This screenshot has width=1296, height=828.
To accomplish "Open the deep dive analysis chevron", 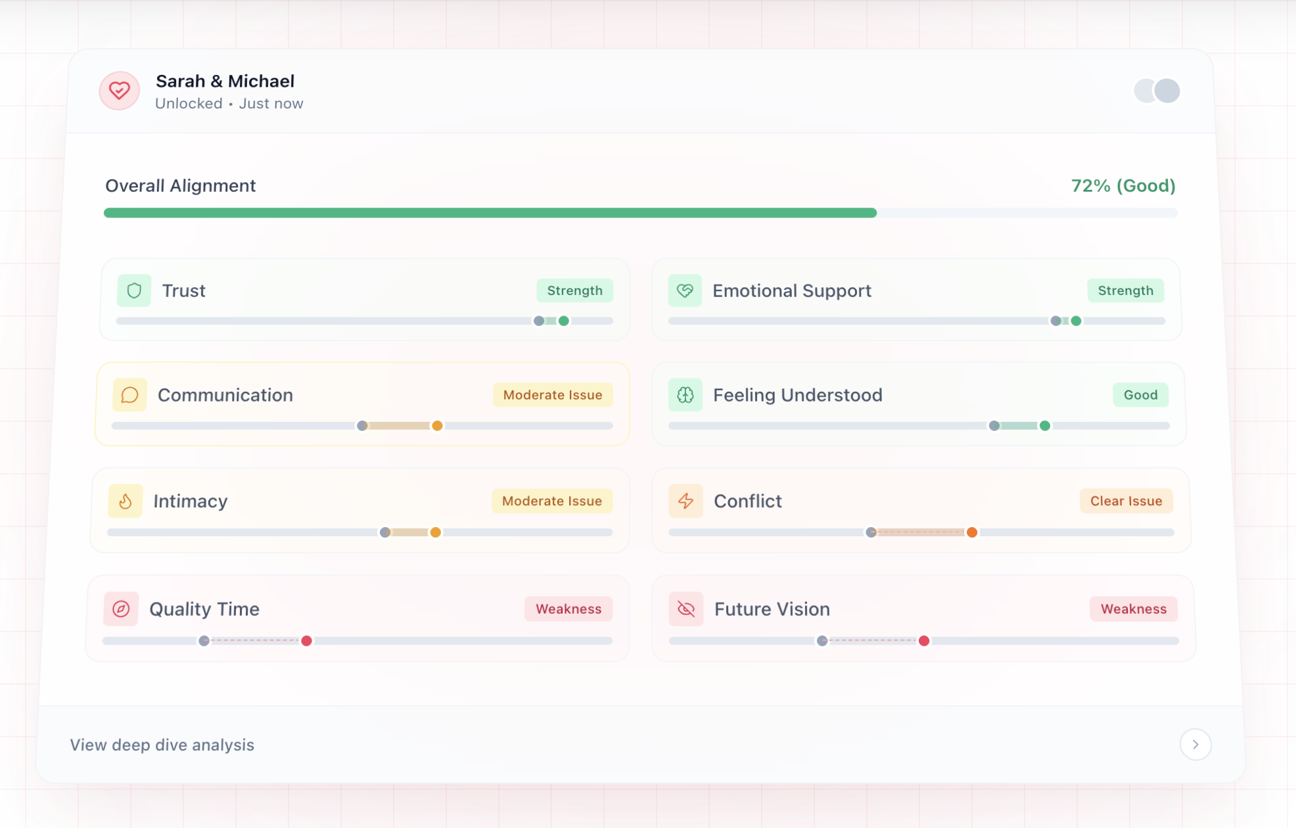I will tap(1196, 745).
